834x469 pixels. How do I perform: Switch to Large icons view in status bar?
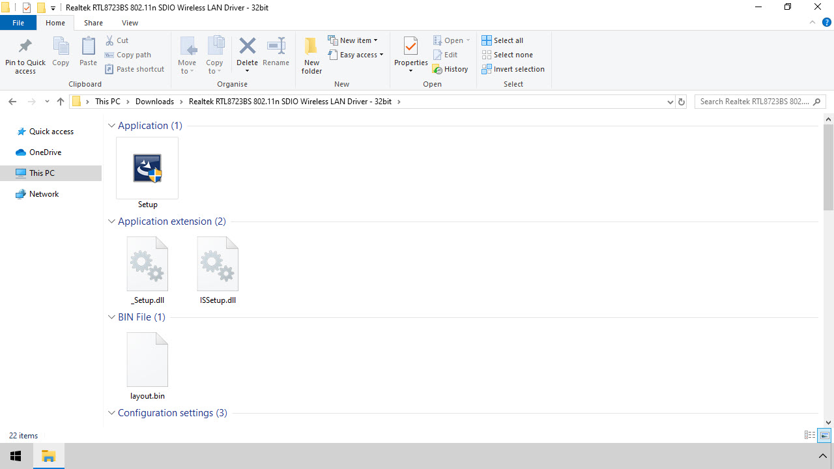point(825,435)
